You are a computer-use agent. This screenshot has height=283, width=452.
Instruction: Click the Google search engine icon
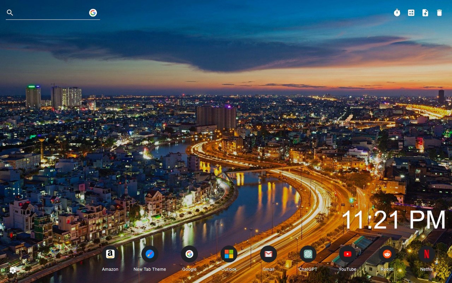point(93,13)
